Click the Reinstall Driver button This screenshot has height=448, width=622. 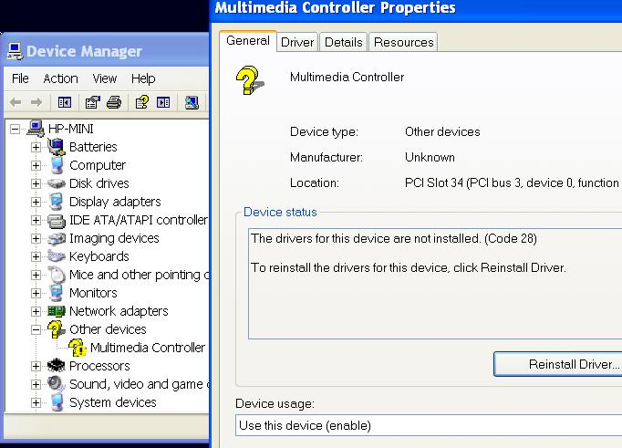tap(558, 364)
